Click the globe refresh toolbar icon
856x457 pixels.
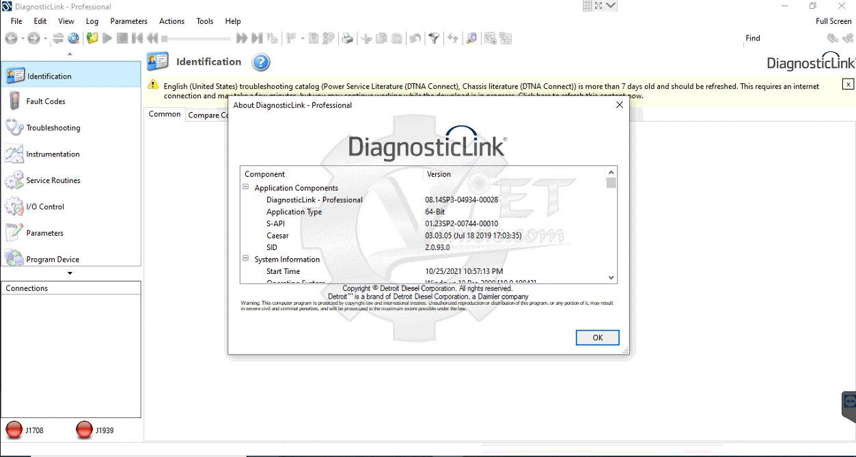74,38
